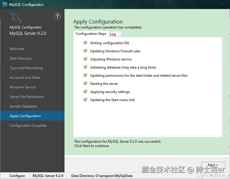Click 'Click Next to continue.' text
The width and height of the screenshot is (230, 179).
point(92,146)
